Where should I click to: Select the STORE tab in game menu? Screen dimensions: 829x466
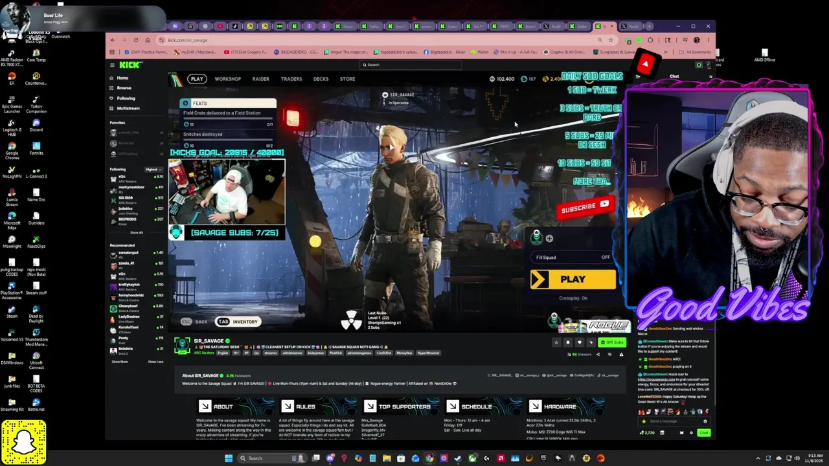pos(348,79)
